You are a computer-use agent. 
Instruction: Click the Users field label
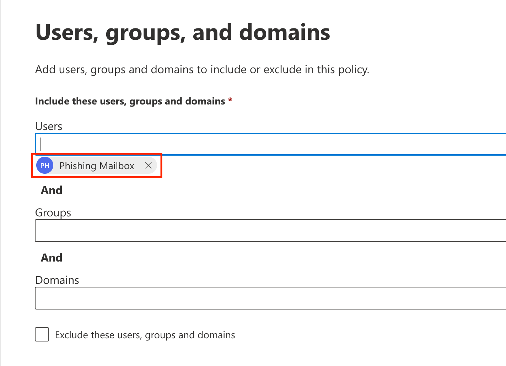click(x=49, y=127)
